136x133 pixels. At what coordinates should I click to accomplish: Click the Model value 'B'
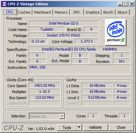click(x=80, y=55)
